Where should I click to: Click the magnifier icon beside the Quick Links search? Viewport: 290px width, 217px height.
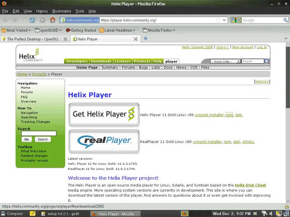click(267, 61)
